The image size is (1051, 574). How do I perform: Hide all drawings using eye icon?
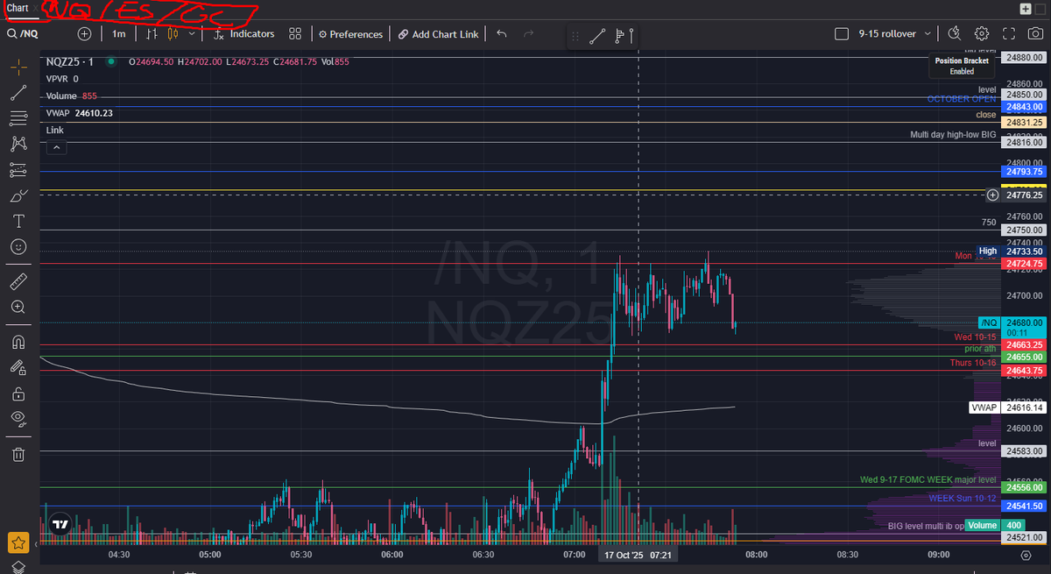pyautogui.click(x=18, y=420)
